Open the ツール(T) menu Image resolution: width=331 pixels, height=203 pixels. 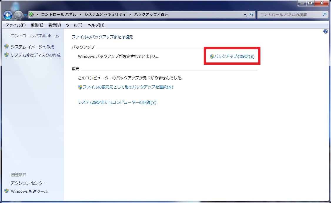coord(74,25)
